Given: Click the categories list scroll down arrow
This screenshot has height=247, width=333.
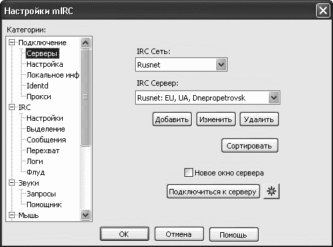Looking at the screenshot, I should point(85,215).
